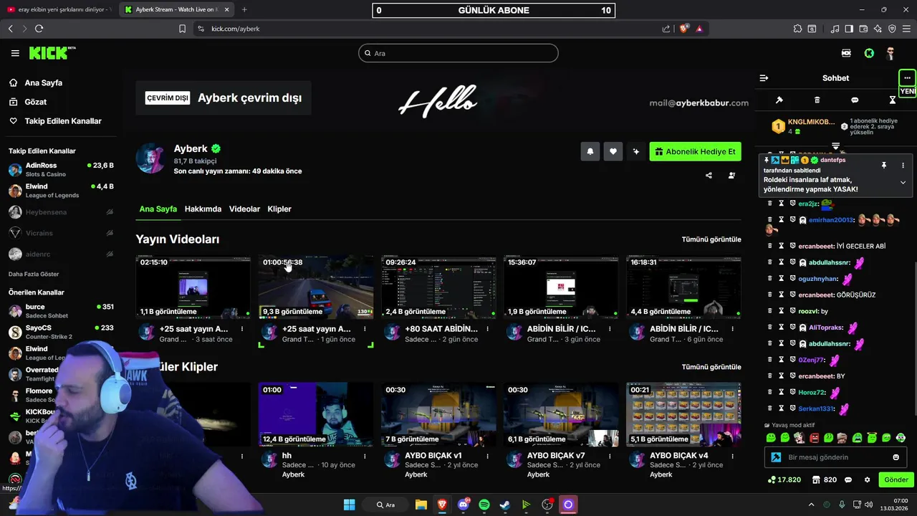Screen dimensions: 917x516
Task: Click the share icon below Abonelik button
Action: [x=709, y=176]
